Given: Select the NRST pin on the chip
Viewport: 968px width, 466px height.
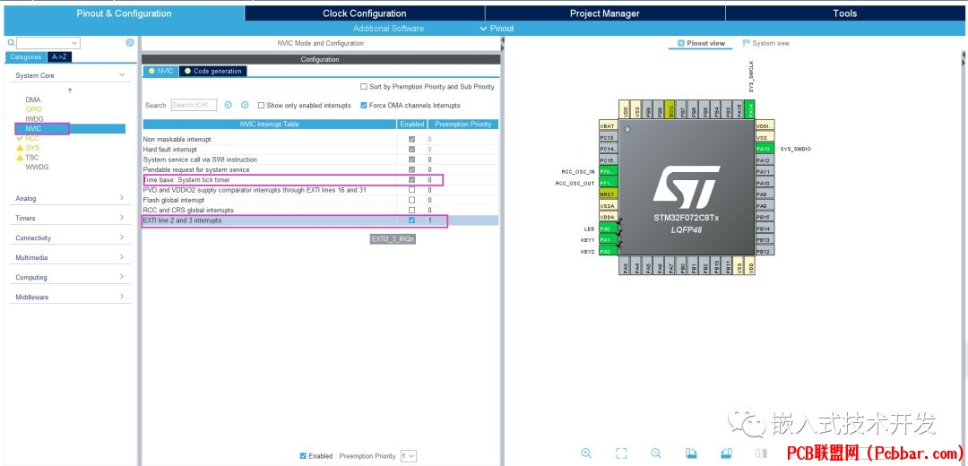Looking at the screenshot, I should coord(608,194).
